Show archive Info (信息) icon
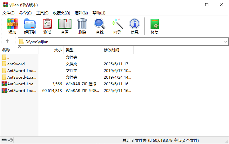Image resolution: width=229 pixels, height=144 pixels. click(134, 24)
